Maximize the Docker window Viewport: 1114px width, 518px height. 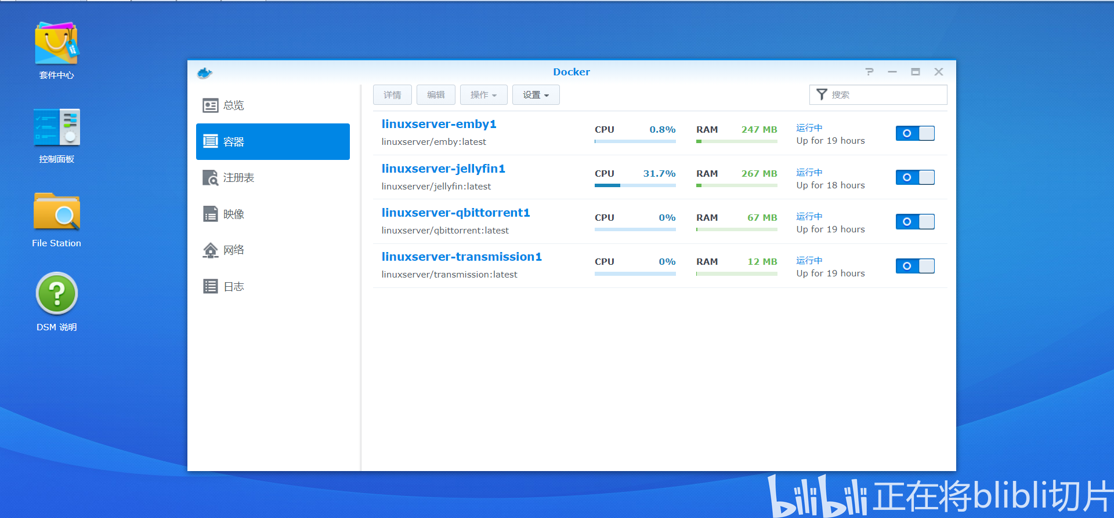[x=916, y=72]
